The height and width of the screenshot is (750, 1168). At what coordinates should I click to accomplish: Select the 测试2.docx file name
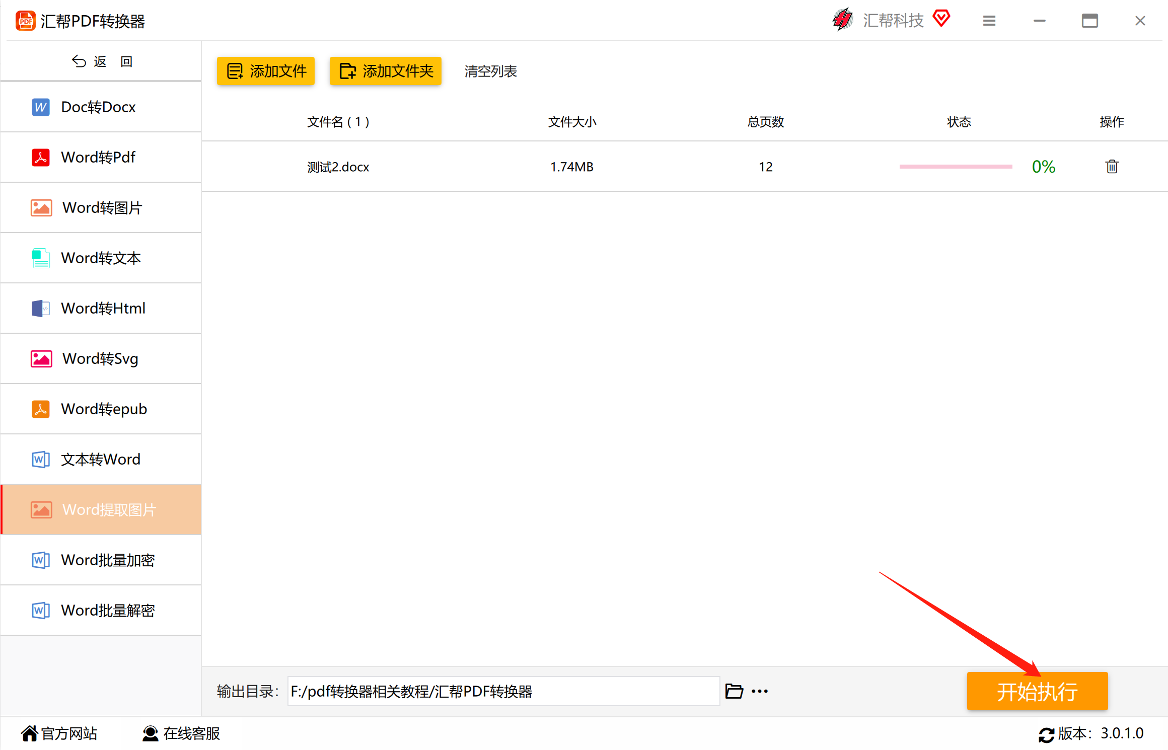tap(338, 167)
